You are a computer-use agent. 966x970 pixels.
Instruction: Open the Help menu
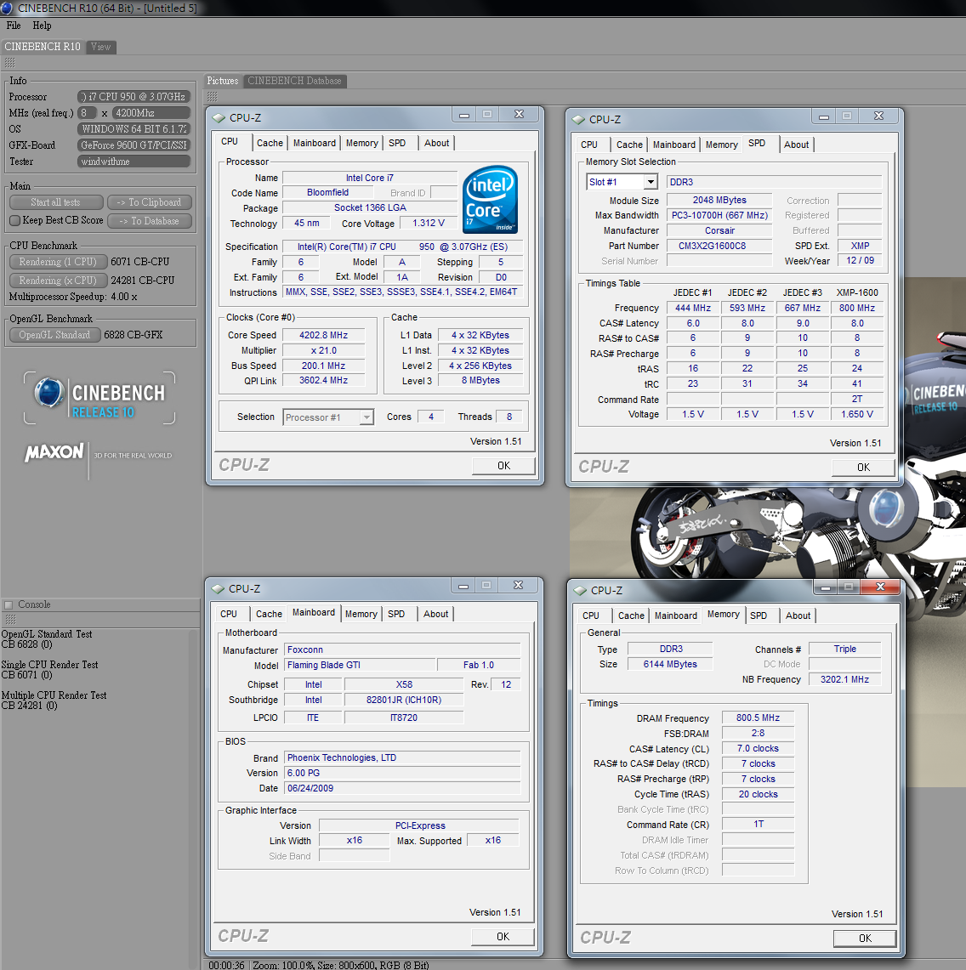pyautogui.click(x=42, y=26)
